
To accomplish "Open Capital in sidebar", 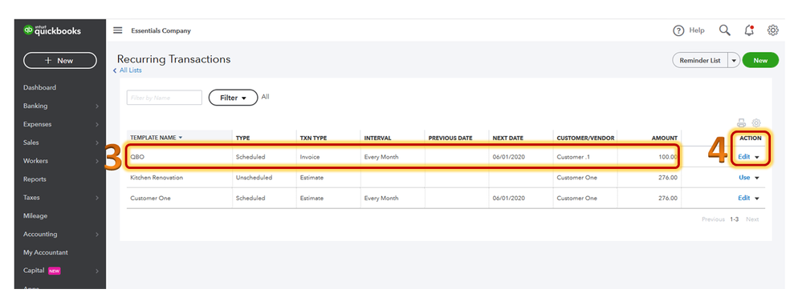I will (34, 271).
